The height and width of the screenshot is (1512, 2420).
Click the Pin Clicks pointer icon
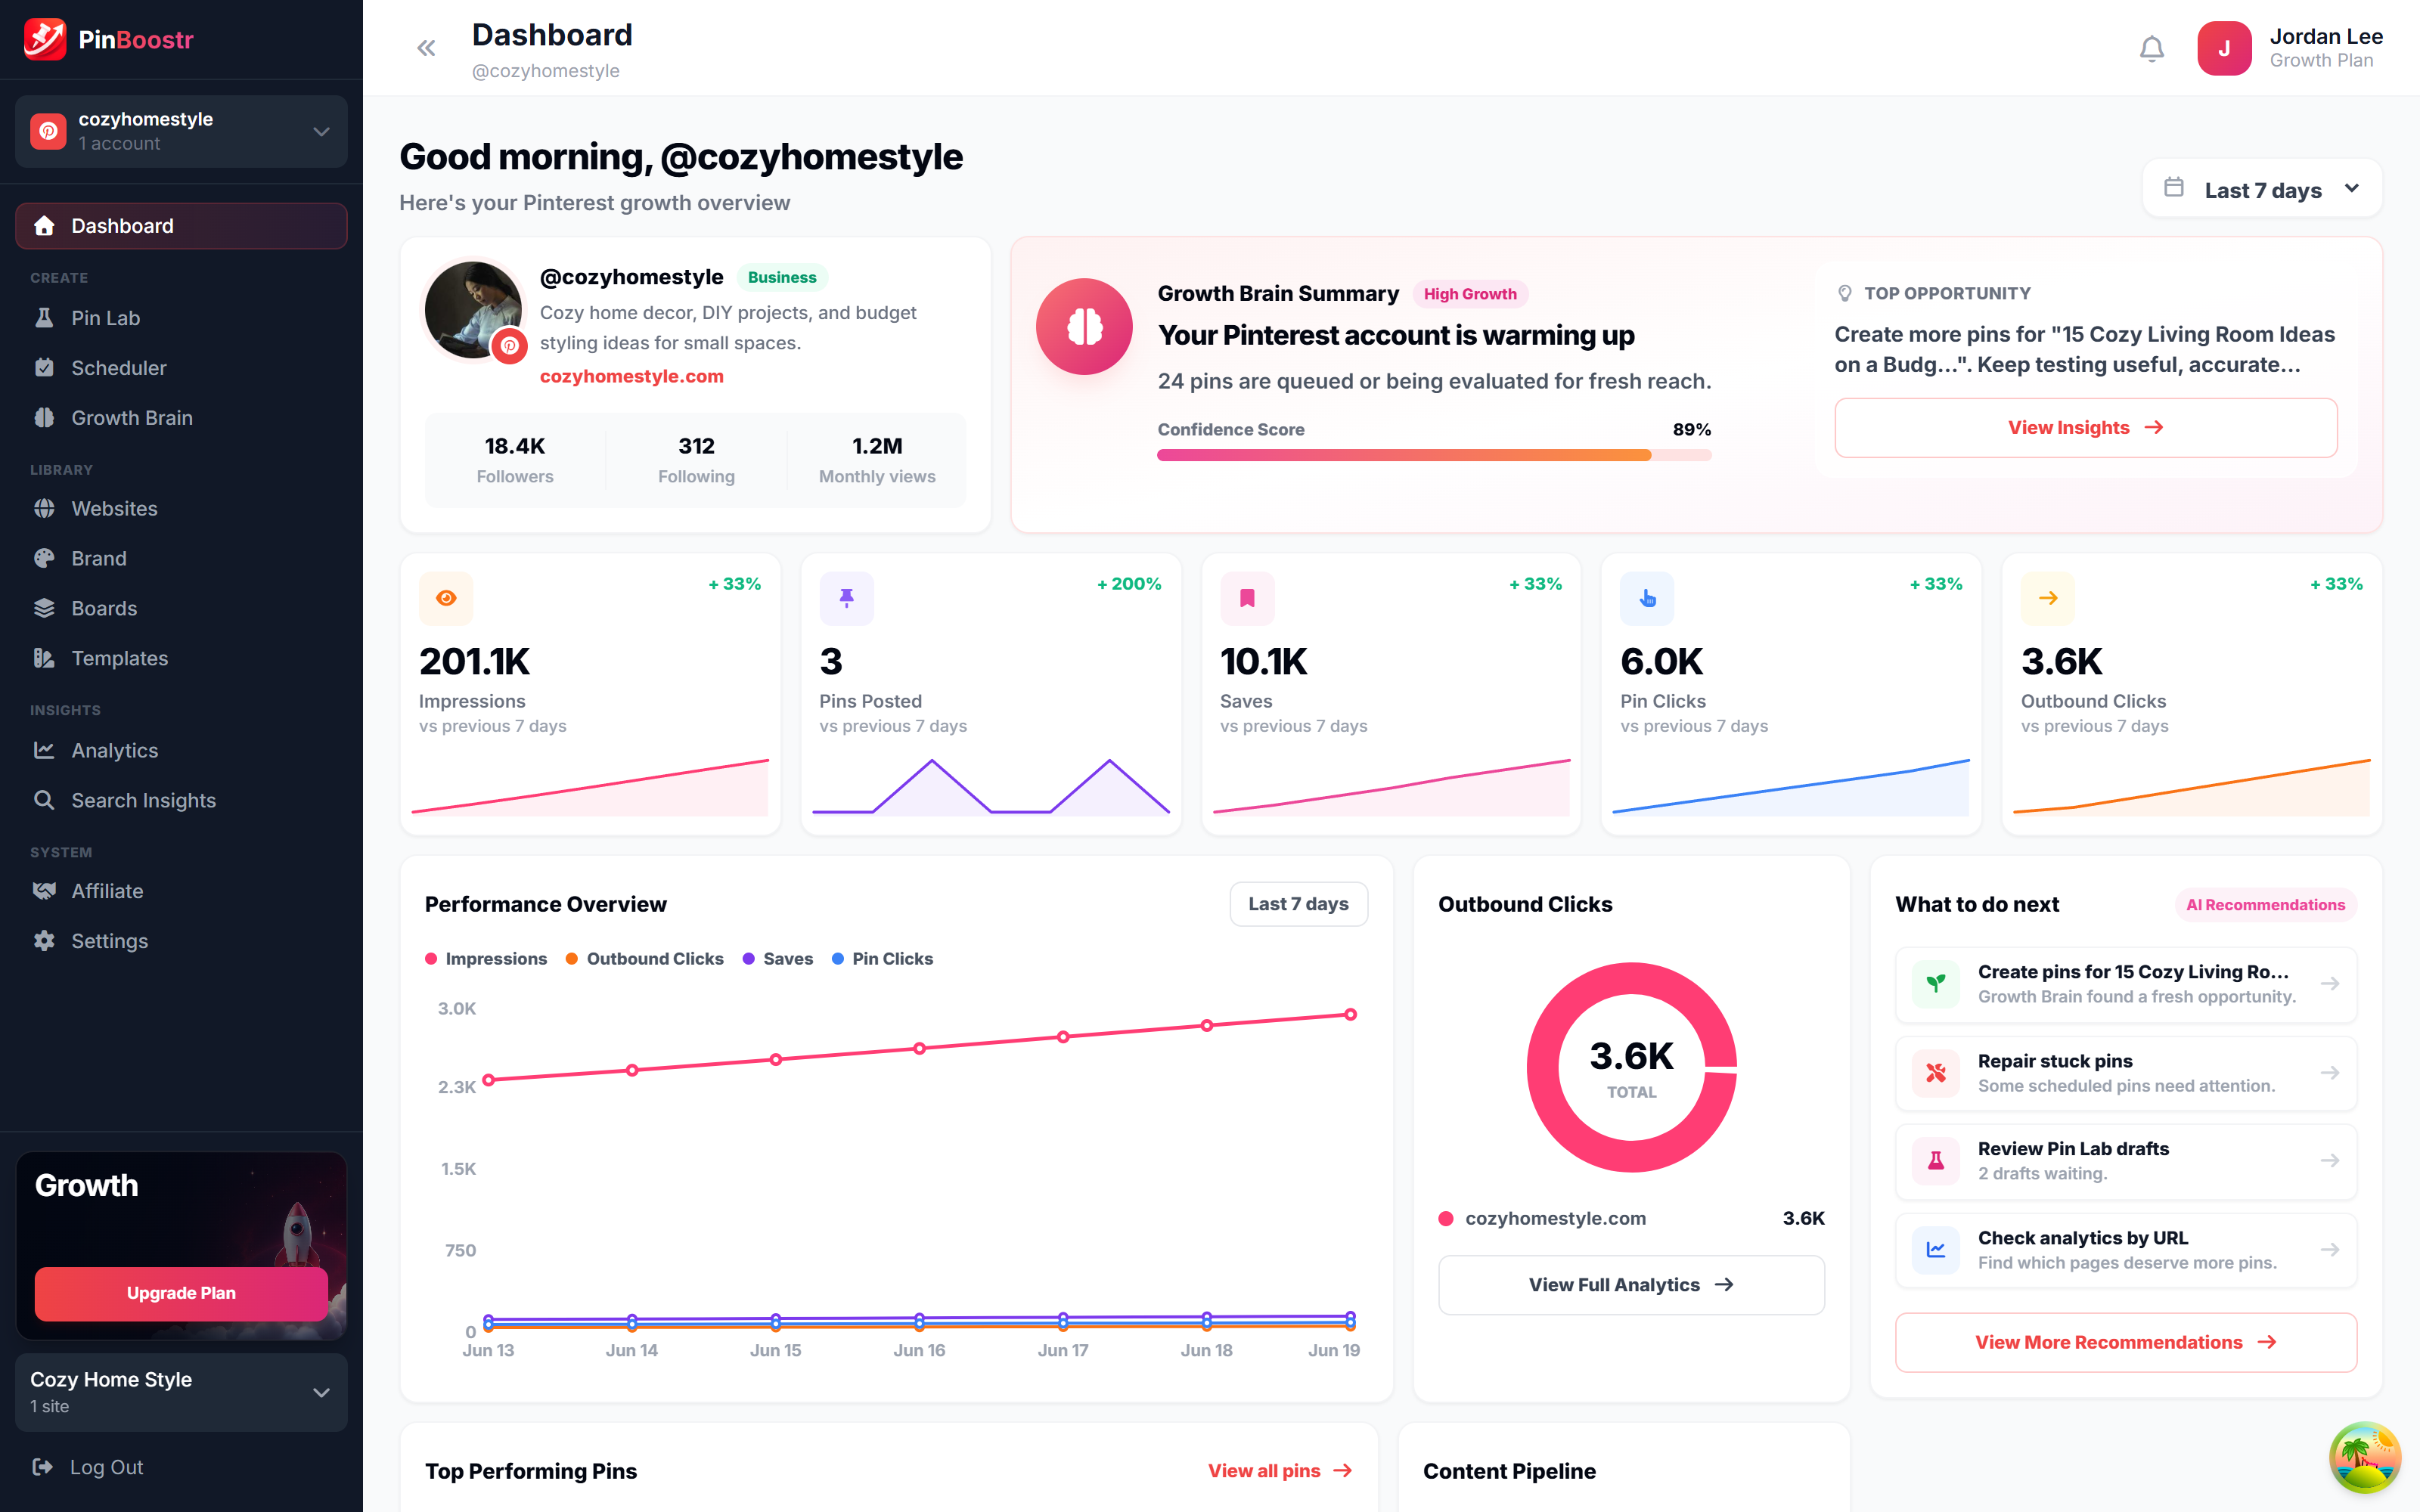[x=1647, y=598]
